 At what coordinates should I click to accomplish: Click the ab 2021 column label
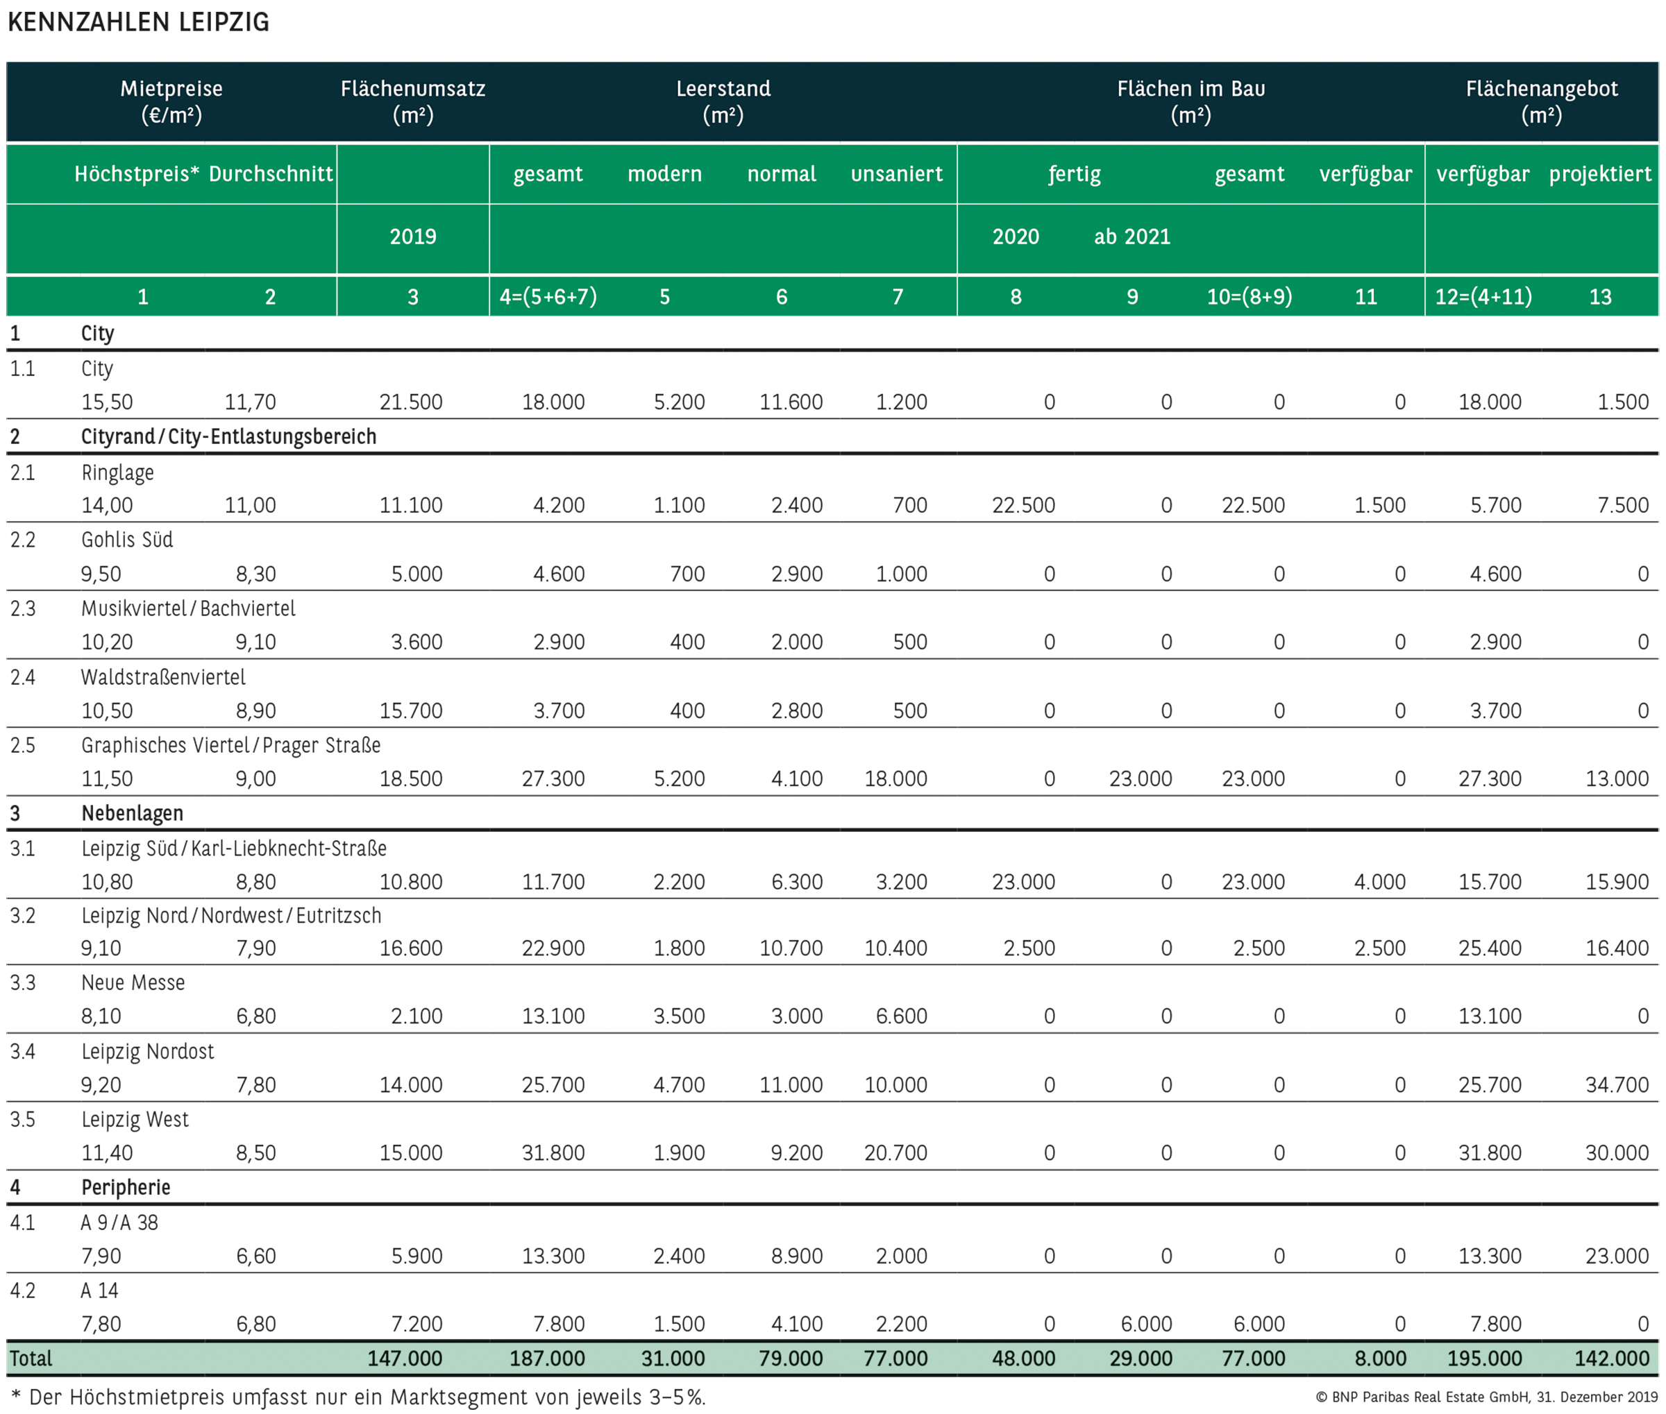pos(1131,237)
